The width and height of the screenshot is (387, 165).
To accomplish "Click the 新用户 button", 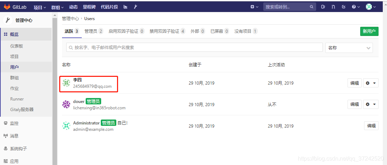I will (x=369, y=31).
